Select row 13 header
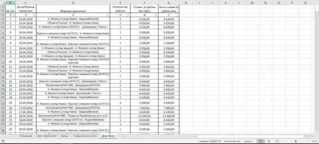319x144 pixels. (3, 61)
